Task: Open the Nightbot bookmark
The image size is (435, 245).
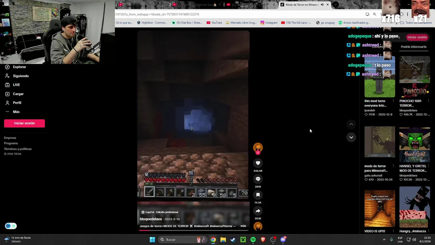Action: tap(152, 23)
